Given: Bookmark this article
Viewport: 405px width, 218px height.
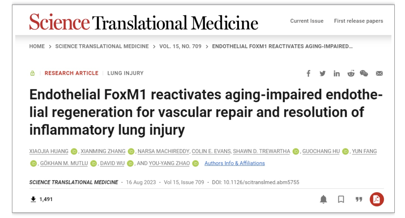Looking at the screenshot, I should 341,200.
